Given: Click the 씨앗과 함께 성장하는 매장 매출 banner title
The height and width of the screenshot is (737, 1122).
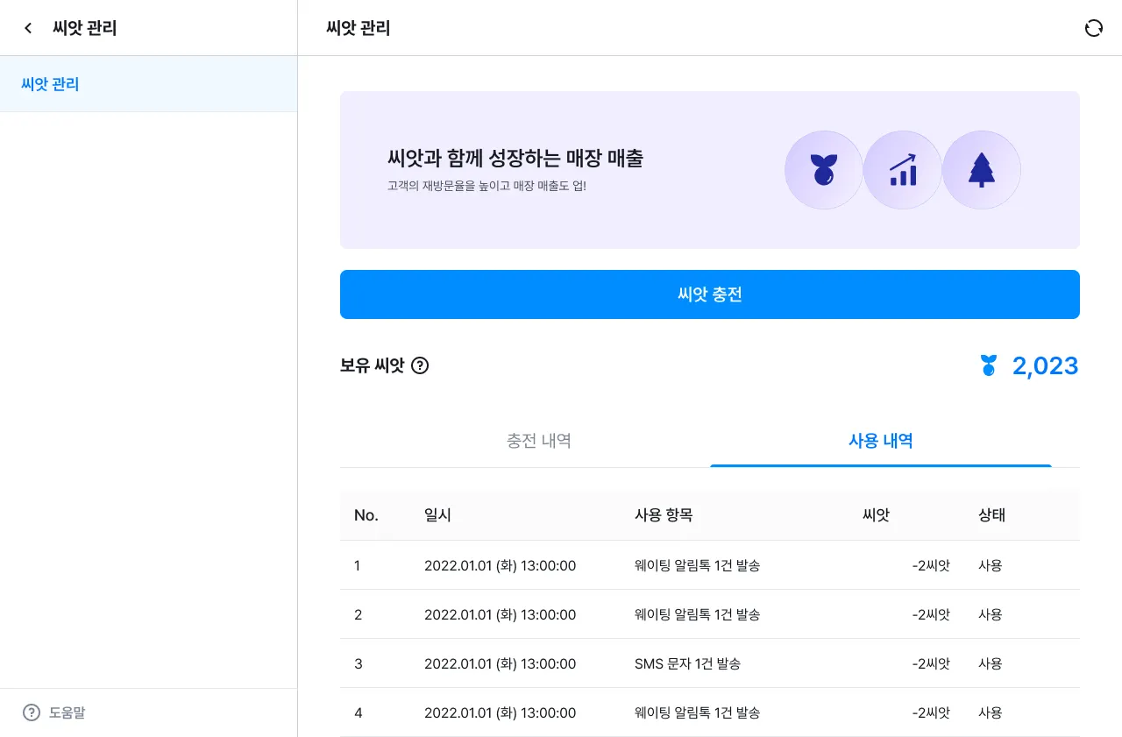Looking at the screenshot, I should click(x=515, y=159).
